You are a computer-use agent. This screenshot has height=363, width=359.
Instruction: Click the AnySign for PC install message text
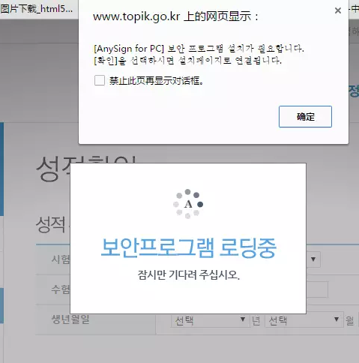click(199, 54)
